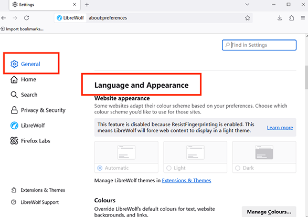Screen dimensions: 308x217
Task: Follow the Extensions & Themes inline link
Action: [x=186, y=180]
